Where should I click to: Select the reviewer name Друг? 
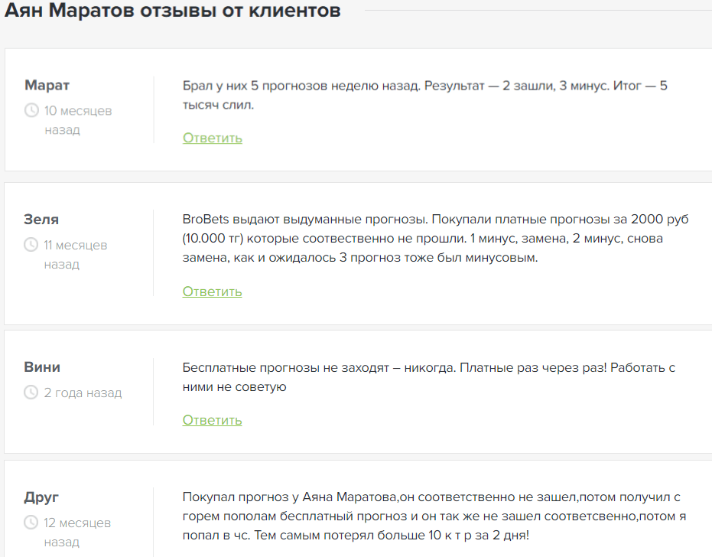click(x=41, y=497)
